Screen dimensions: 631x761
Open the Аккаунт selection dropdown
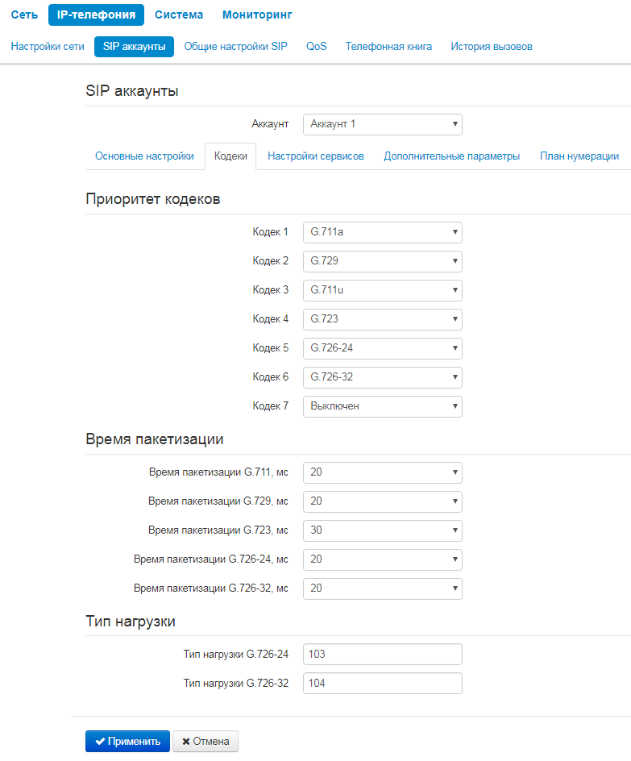[x=382, y=124]
